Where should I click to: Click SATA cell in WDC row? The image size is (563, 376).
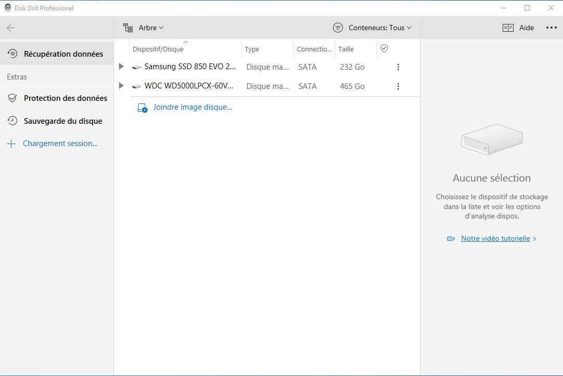(x=307, y=86)
